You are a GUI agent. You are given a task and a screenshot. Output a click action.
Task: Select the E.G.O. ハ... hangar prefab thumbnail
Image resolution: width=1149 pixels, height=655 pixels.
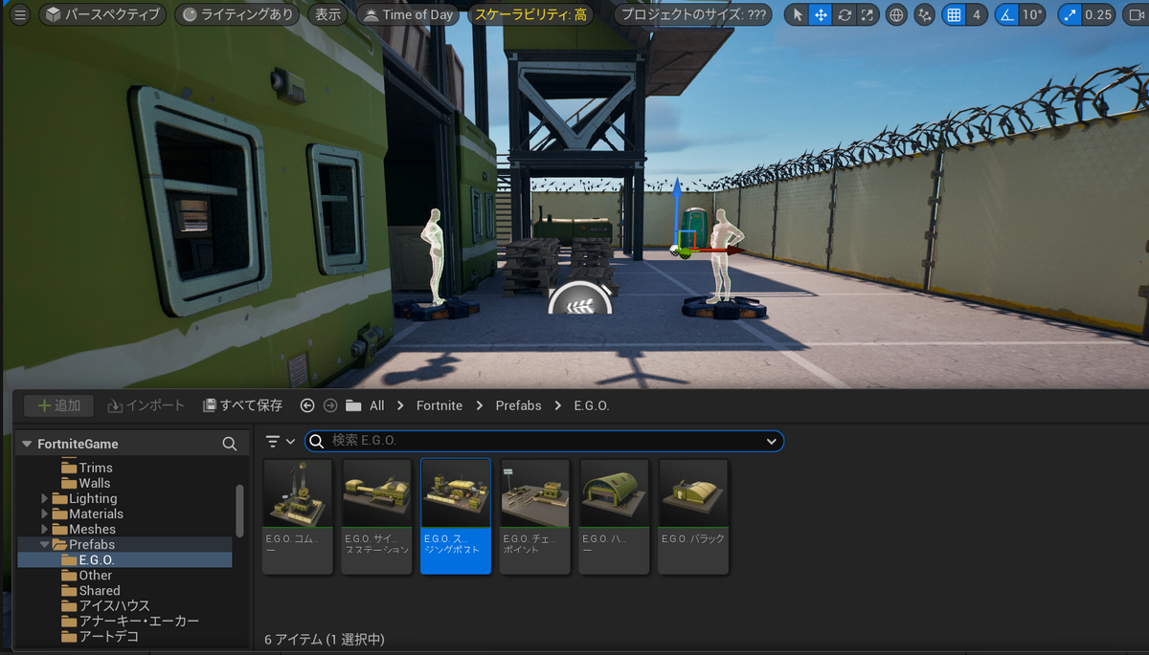tap(614, 515)
